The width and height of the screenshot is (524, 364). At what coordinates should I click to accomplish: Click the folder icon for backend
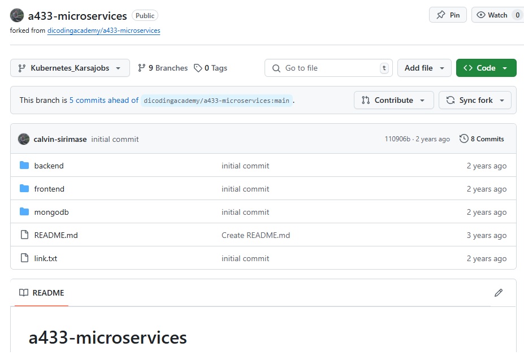(24, 166)
